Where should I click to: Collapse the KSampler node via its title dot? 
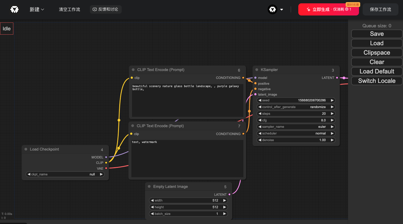pos(257,70)
